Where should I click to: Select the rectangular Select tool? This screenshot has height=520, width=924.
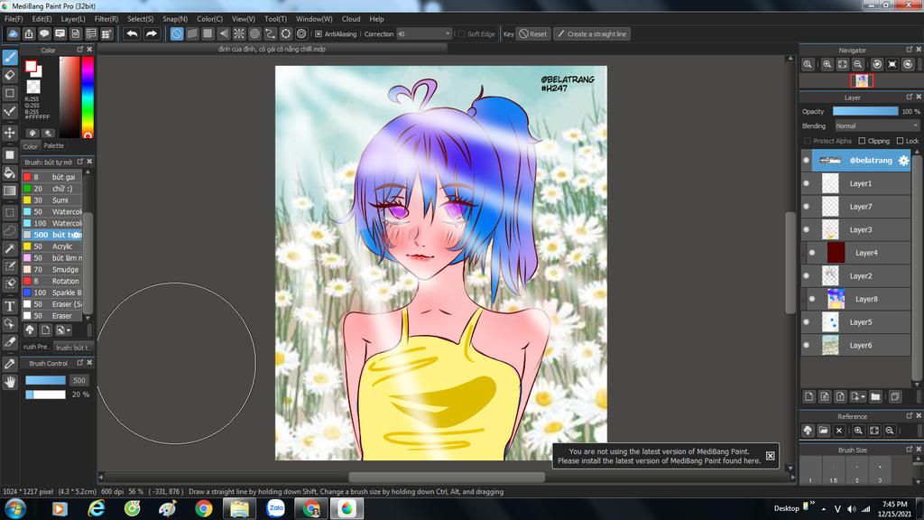(x=10, y=212)
